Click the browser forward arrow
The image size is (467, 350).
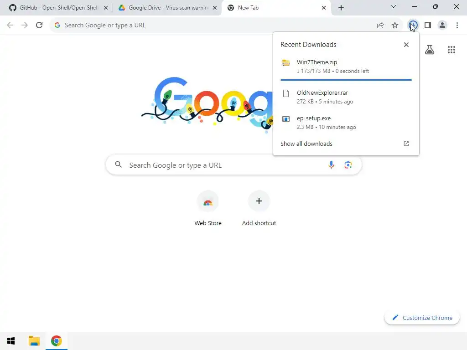tap(25, 25)
